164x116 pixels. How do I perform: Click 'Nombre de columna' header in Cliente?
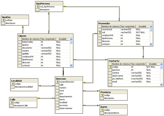pos(31,39)
